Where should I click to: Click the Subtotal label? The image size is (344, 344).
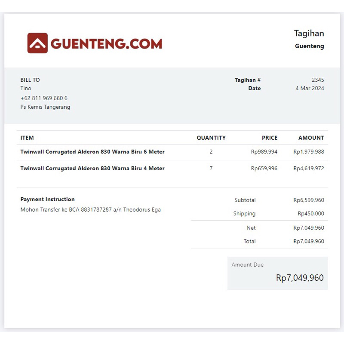(245, 200)
